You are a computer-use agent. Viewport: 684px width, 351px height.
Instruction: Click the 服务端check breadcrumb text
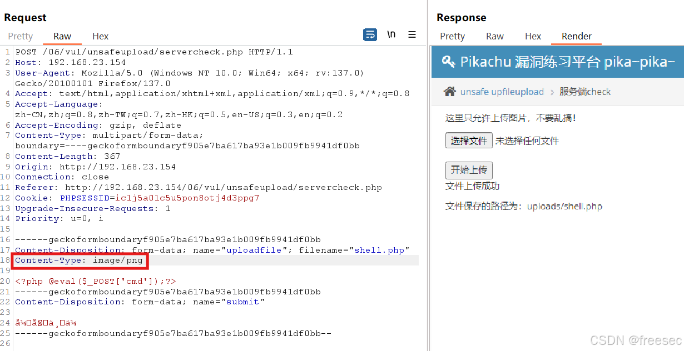point(585,92)
